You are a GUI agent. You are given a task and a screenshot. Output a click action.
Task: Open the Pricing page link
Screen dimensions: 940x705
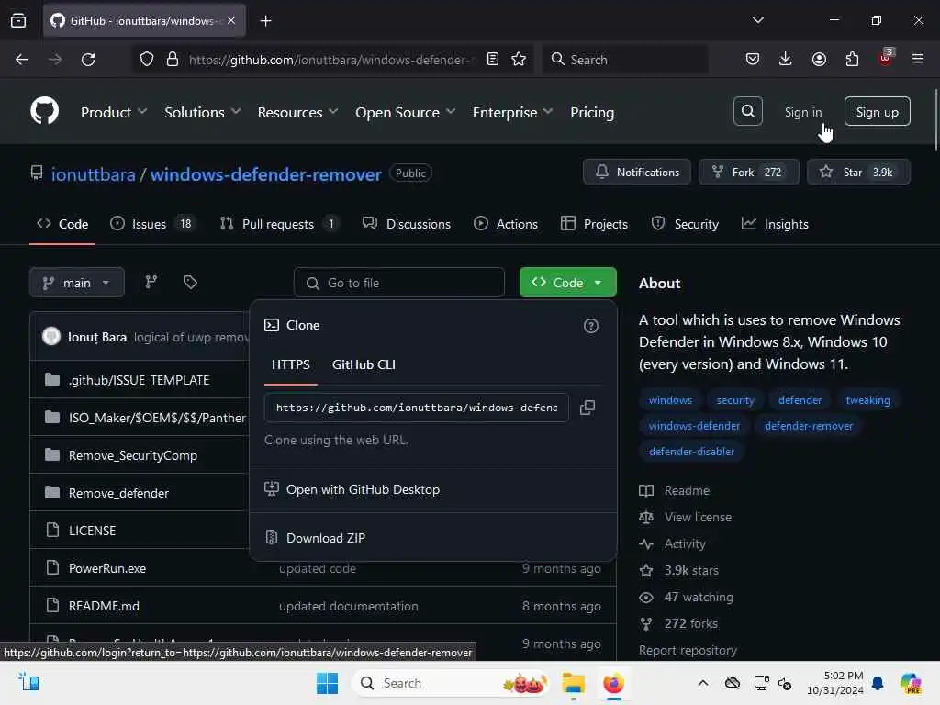click(592, 112)
